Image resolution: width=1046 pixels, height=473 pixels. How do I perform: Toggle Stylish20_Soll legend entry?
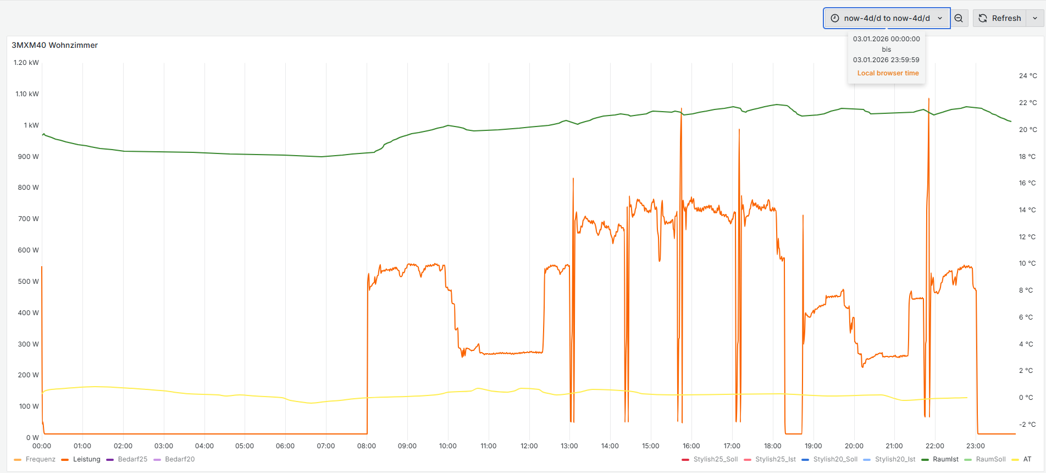coord(835,459)
